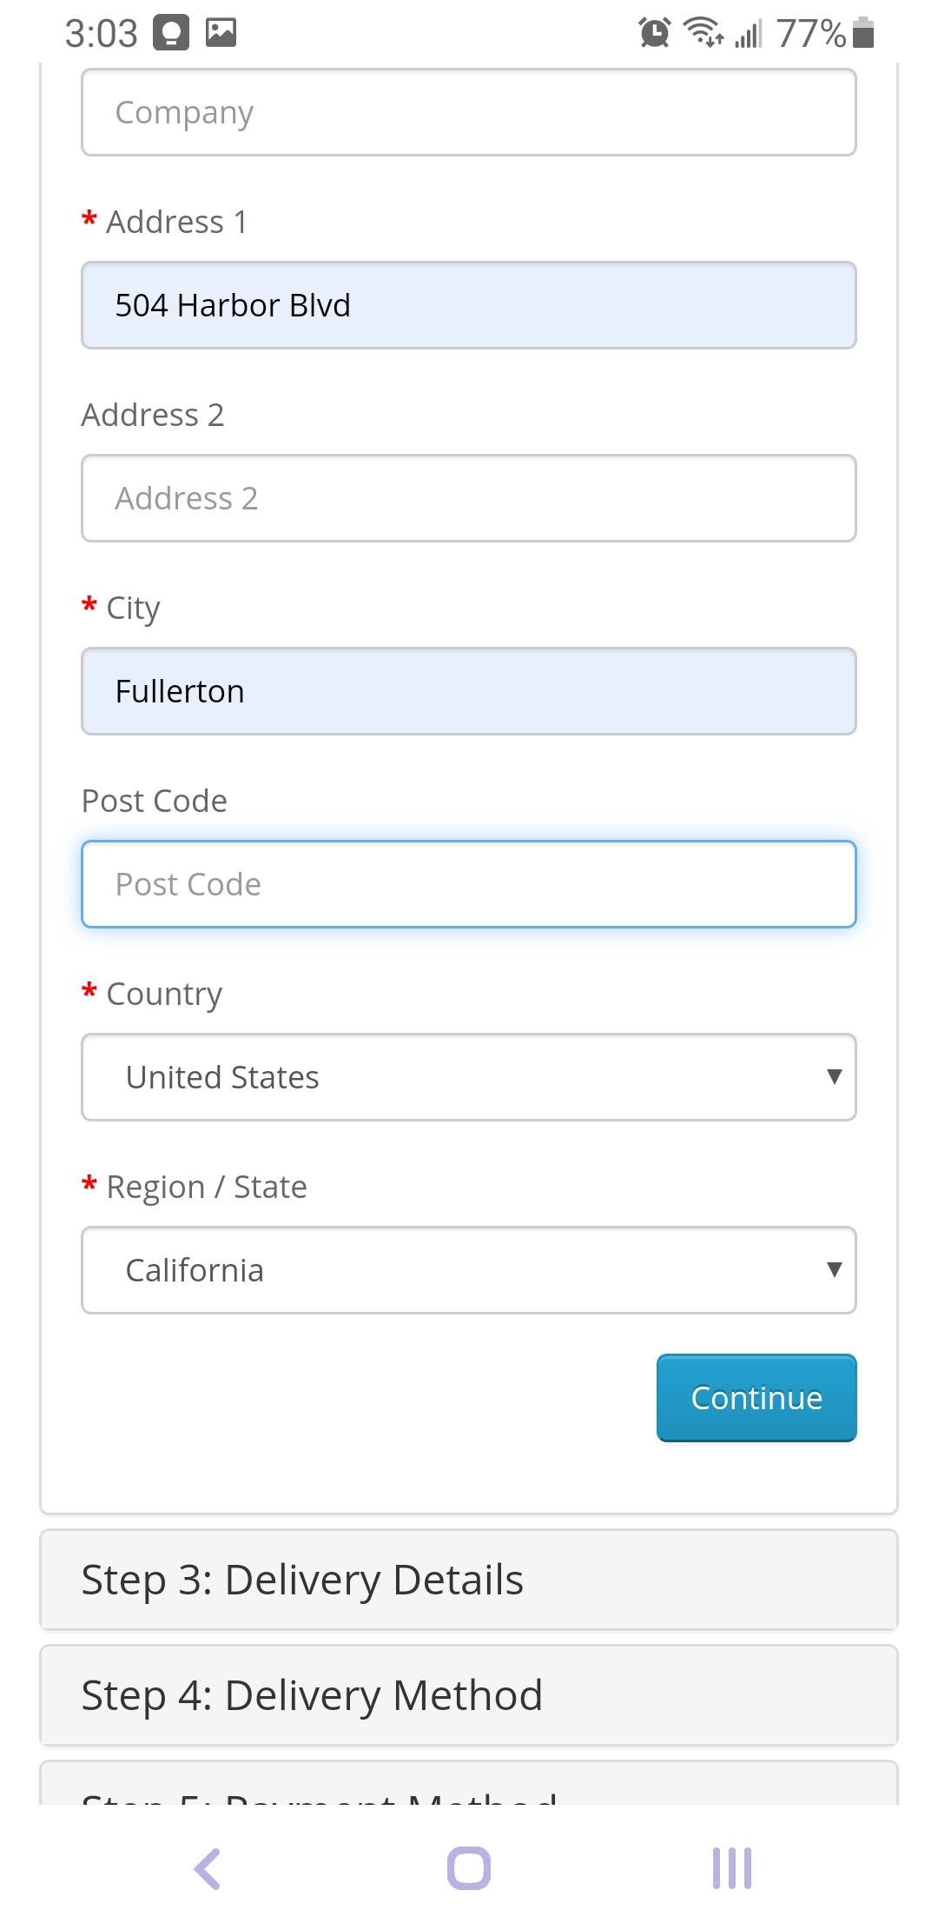Click the empty Address 2 input field
The image size is (938, 1930).
click(469, 498)
